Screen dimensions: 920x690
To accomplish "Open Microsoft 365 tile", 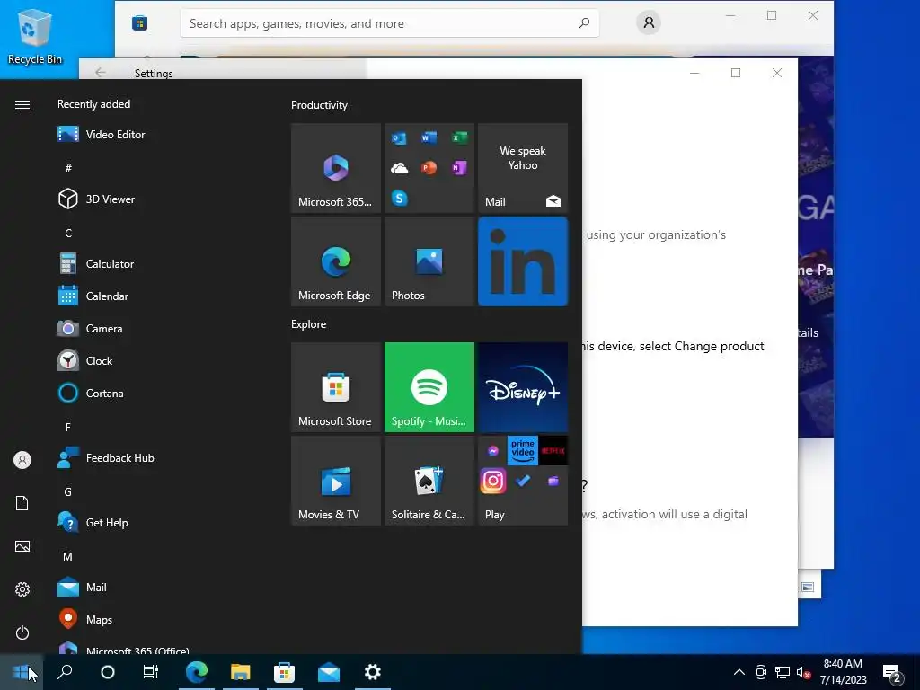I will 336,168.
